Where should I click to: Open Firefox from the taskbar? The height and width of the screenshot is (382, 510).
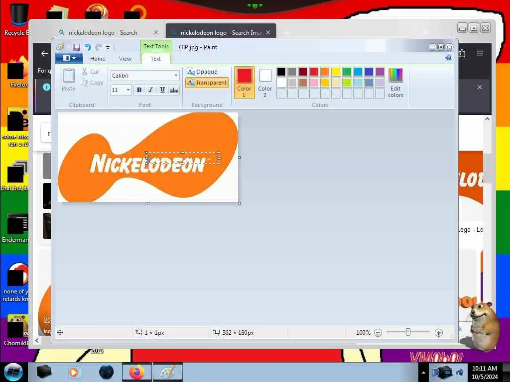(137, 372)
